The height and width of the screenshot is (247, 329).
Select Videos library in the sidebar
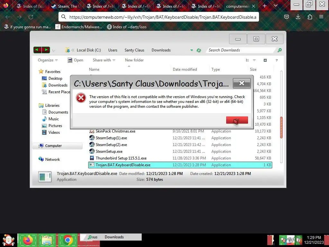(x=51, y=132)
